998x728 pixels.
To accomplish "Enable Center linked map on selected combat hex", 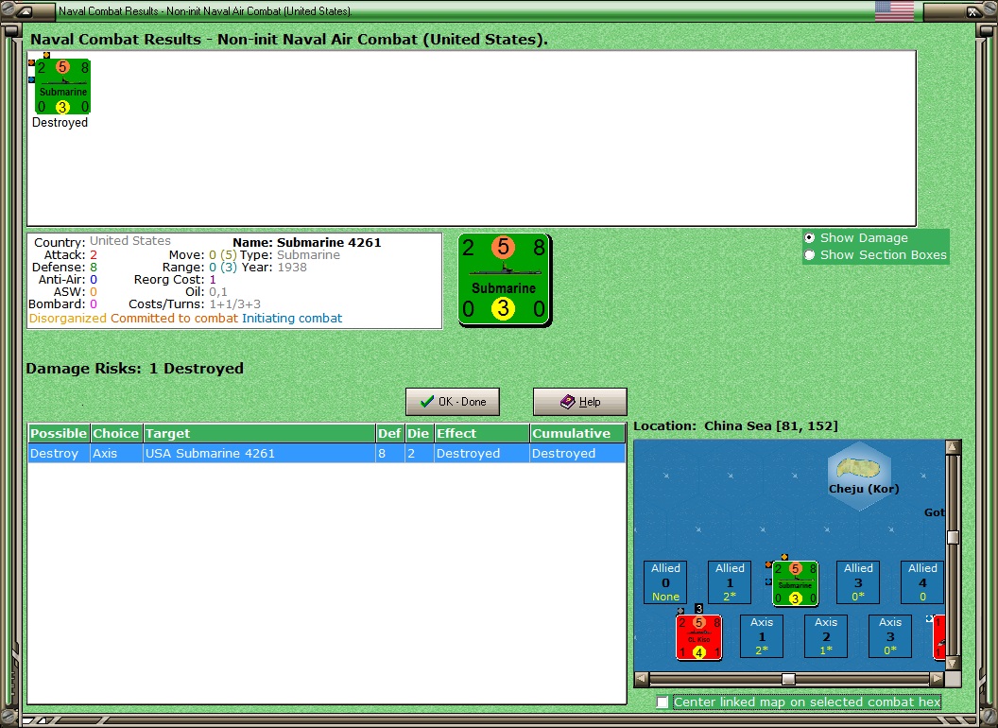I will coord(662,702).
